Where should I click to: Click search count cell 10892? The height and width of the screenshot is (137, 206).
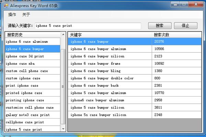click(177, 64)
